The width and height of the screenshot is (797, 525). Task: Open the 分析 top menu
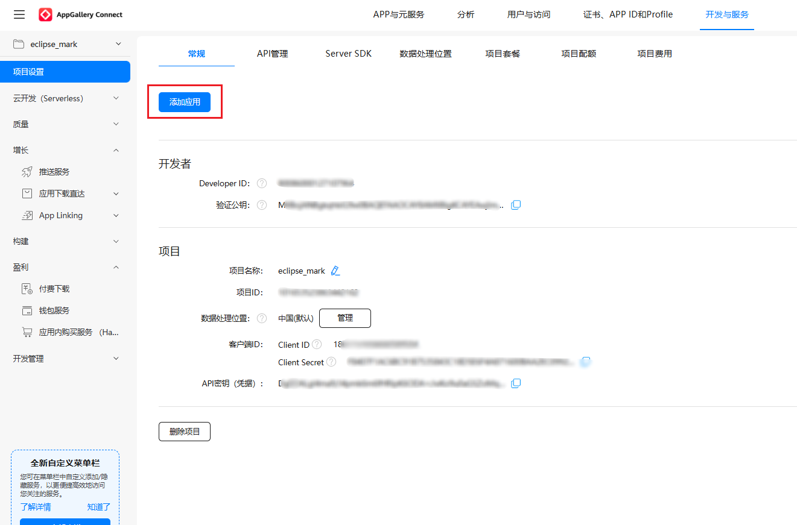[466, 14]
